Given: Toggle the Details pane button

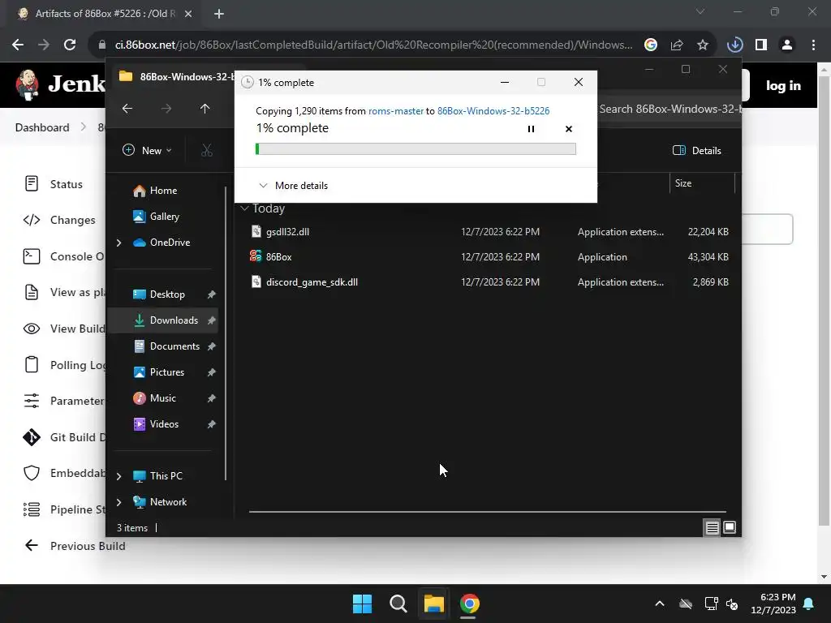Looking at the screenshot, I should pos(697,150).
